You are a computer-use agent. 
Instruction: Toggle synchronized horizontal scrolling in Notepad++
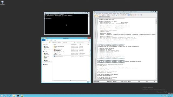(124, 15)
